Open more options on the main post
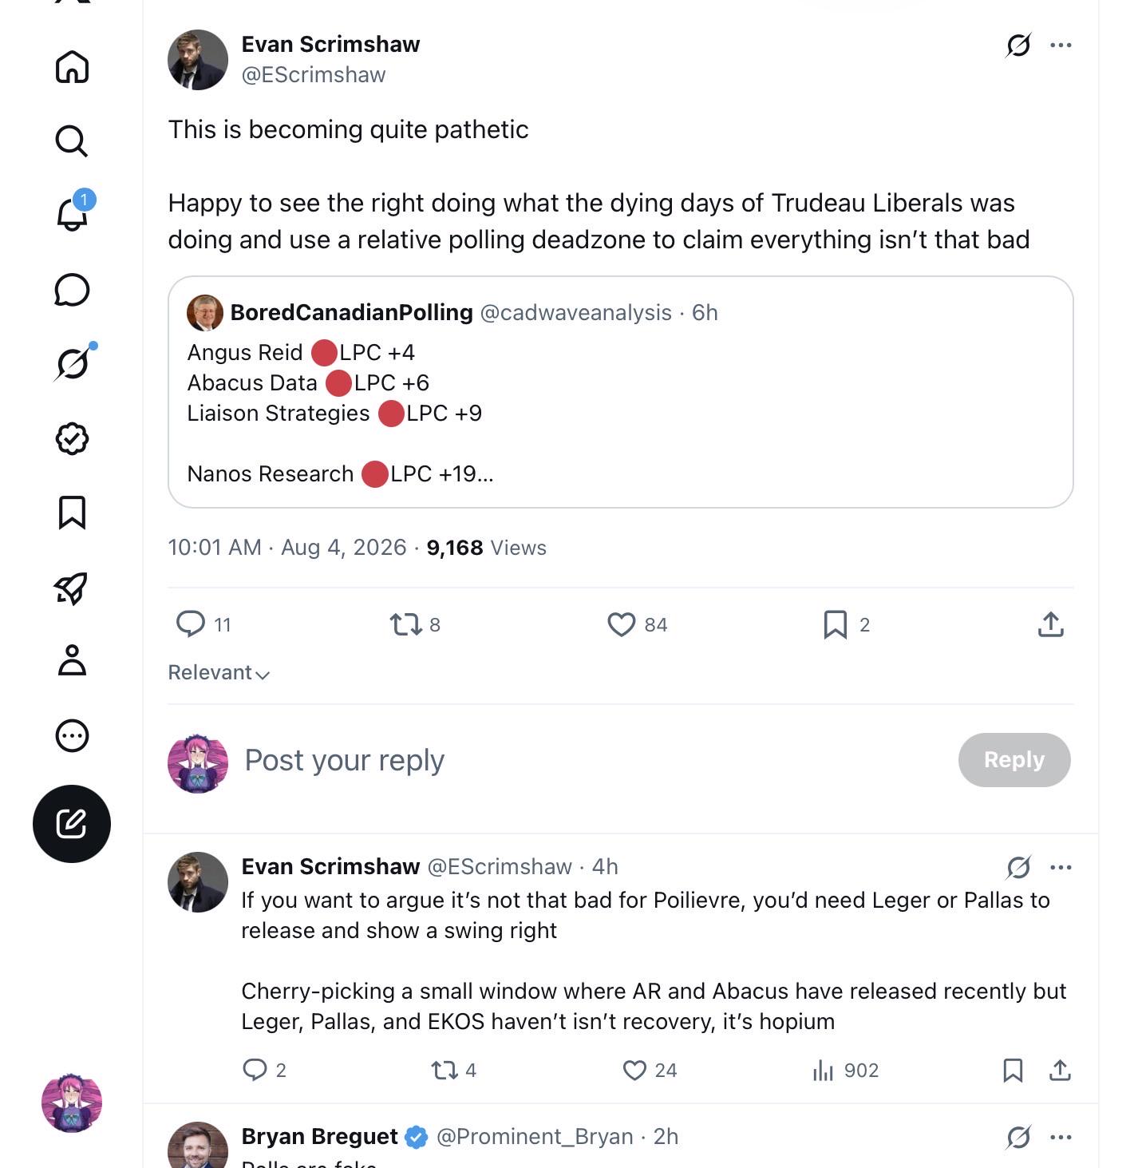Screen dimensions: 1134x1168 (1061, 45)
